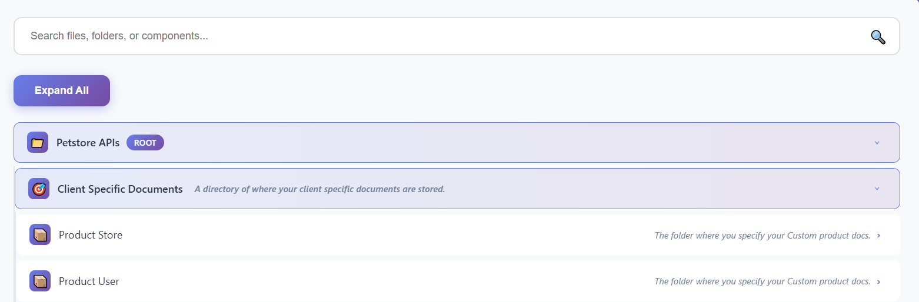Viewport: 919px width, 302px height.
Task: Select the Client Specific Documents label
Action: 120,189
